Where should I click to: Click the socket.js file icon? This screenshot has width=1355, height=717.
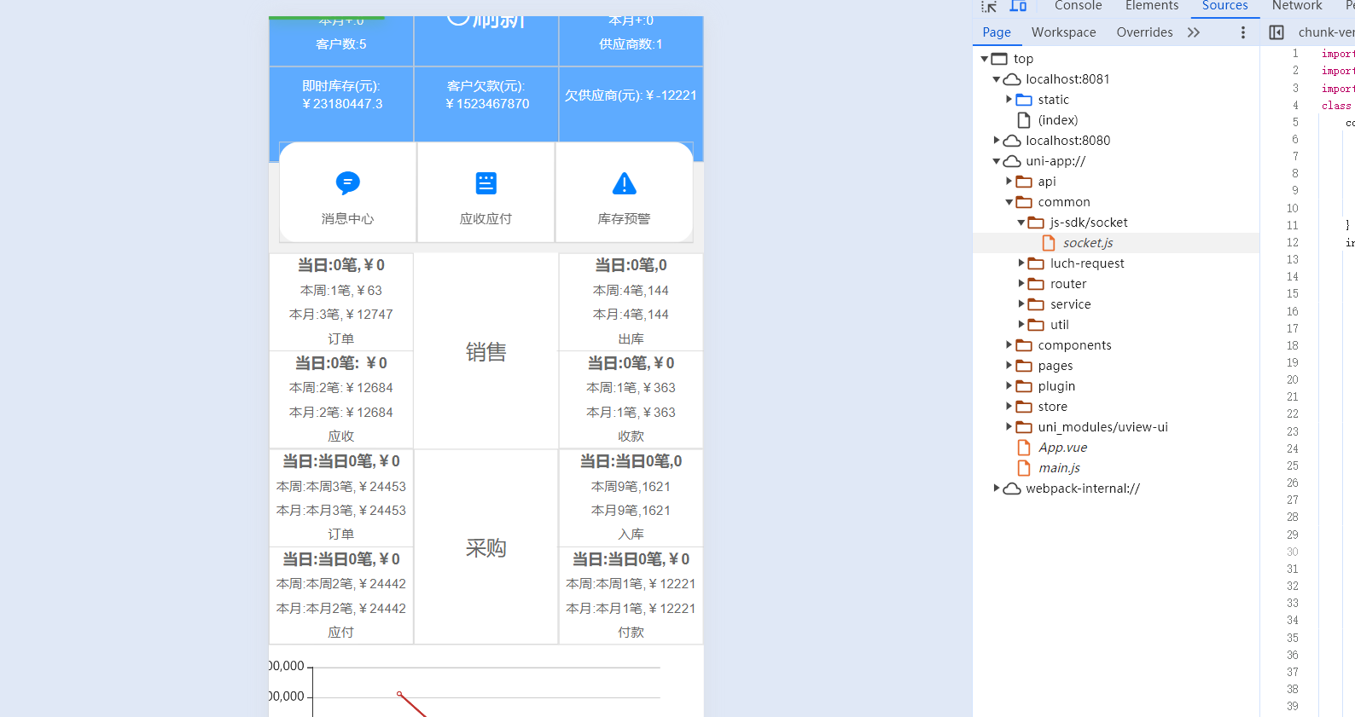(x=1049, y=243)
